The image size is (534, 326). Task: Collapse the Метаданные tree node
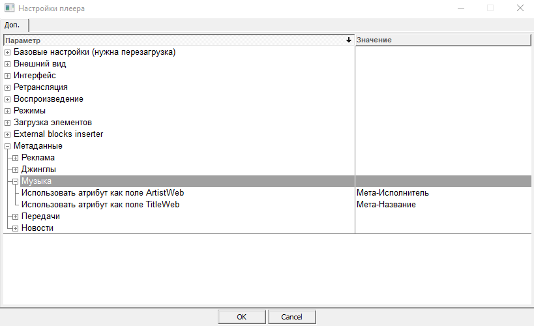coord(8,146)
